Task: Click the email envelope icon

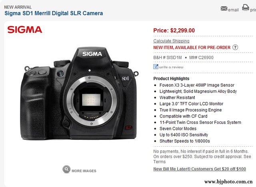Action: point(224,8)
